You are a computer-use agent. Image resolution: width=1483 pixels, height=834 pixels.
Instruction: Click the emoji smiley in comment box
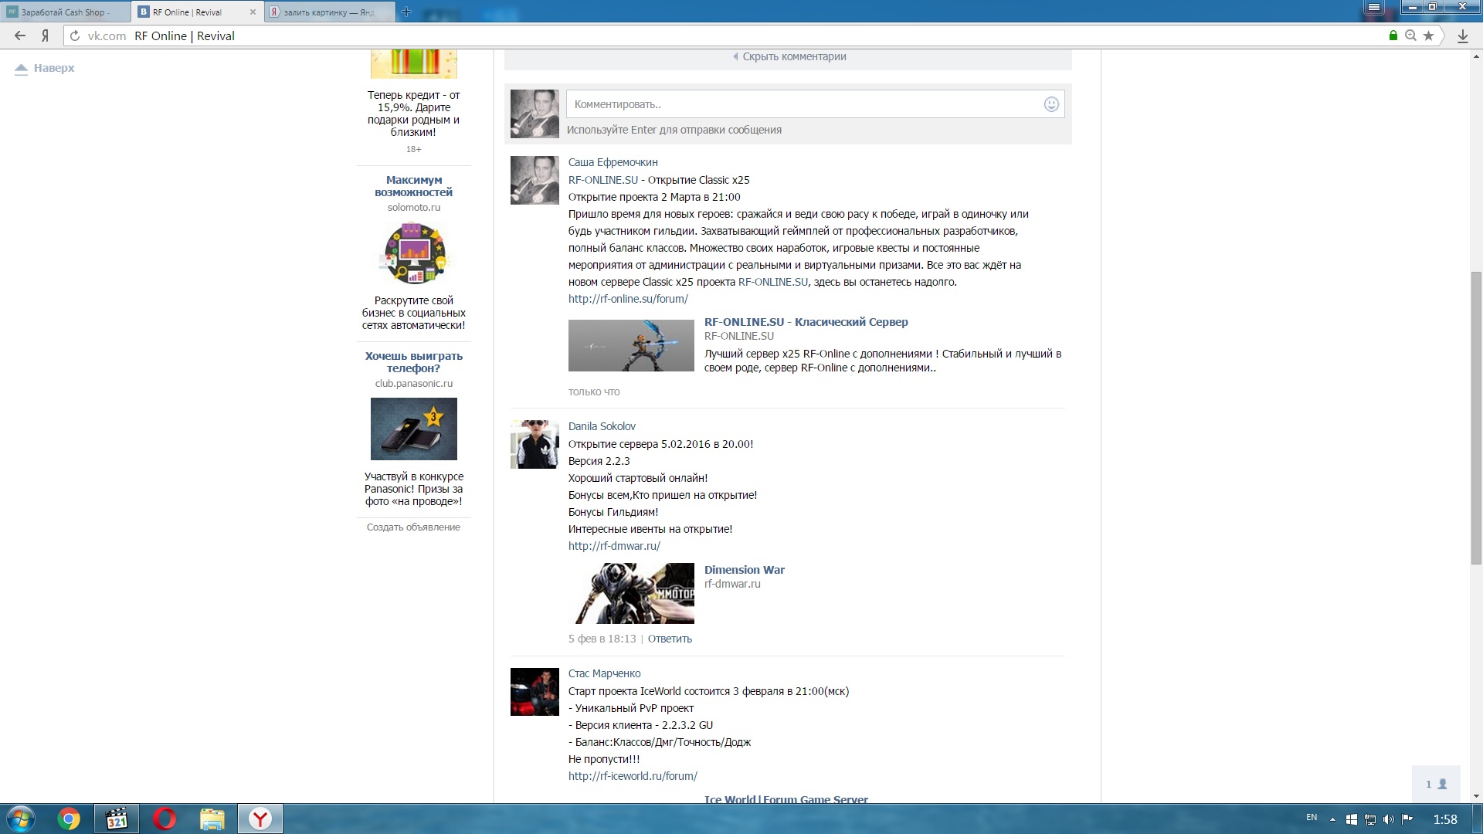[1051, 104]
